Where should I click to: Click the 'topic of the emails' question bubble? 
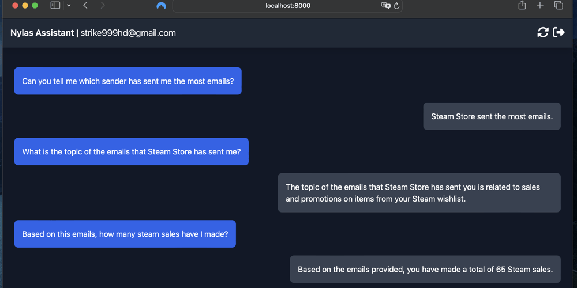coord(131,152)
